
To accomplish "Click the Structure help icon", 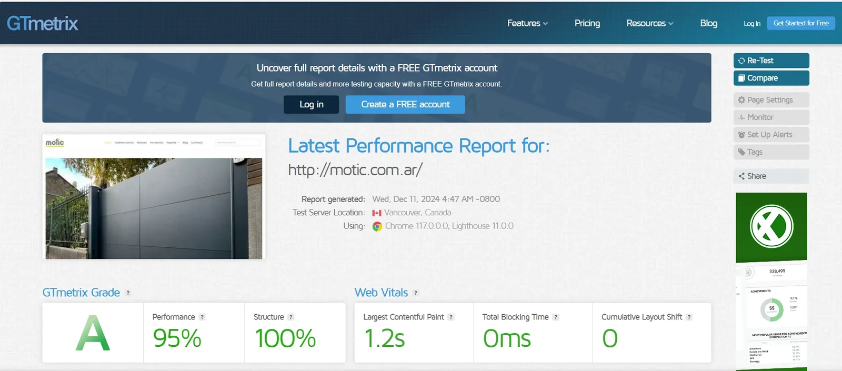I will pos(291,317).
